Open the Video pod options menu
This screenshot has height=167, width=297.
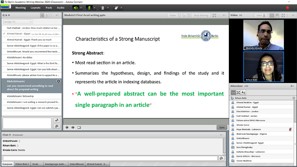coord(293,15)
